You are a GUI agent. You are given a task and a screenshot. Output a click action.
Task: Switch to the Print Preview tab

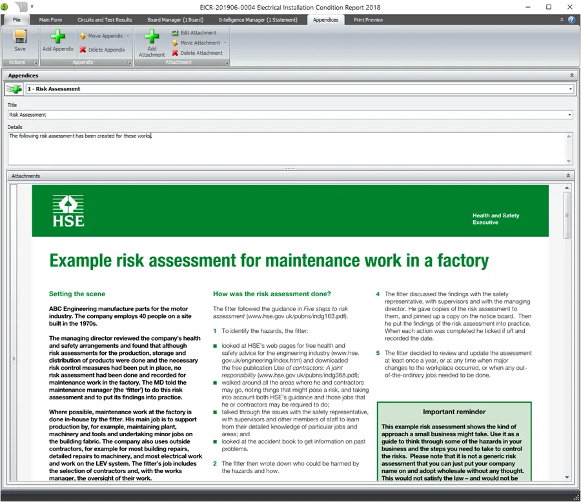point(367,19)
